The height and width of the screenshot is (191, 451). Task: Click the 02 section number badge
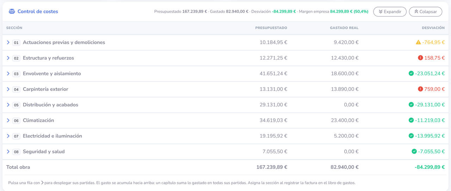pyautogui.click(x=16, y=58)
